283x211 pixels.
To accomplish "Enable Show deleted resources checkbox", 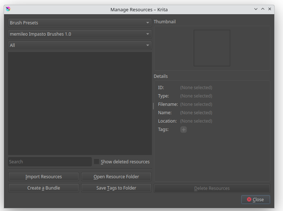I will tap(97, 162).
